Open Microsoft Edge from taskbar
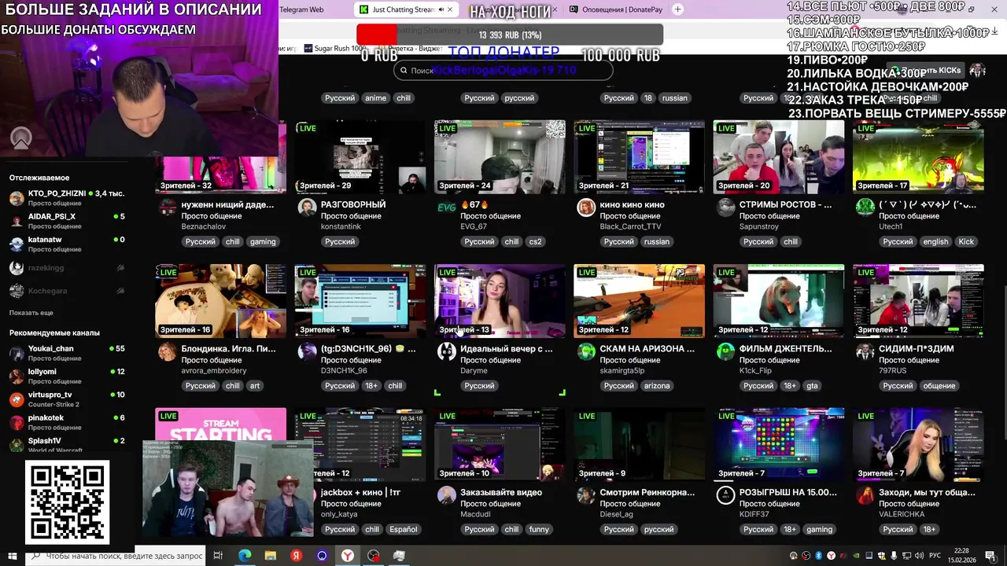 pyautogui.click(x=245, y=556)
